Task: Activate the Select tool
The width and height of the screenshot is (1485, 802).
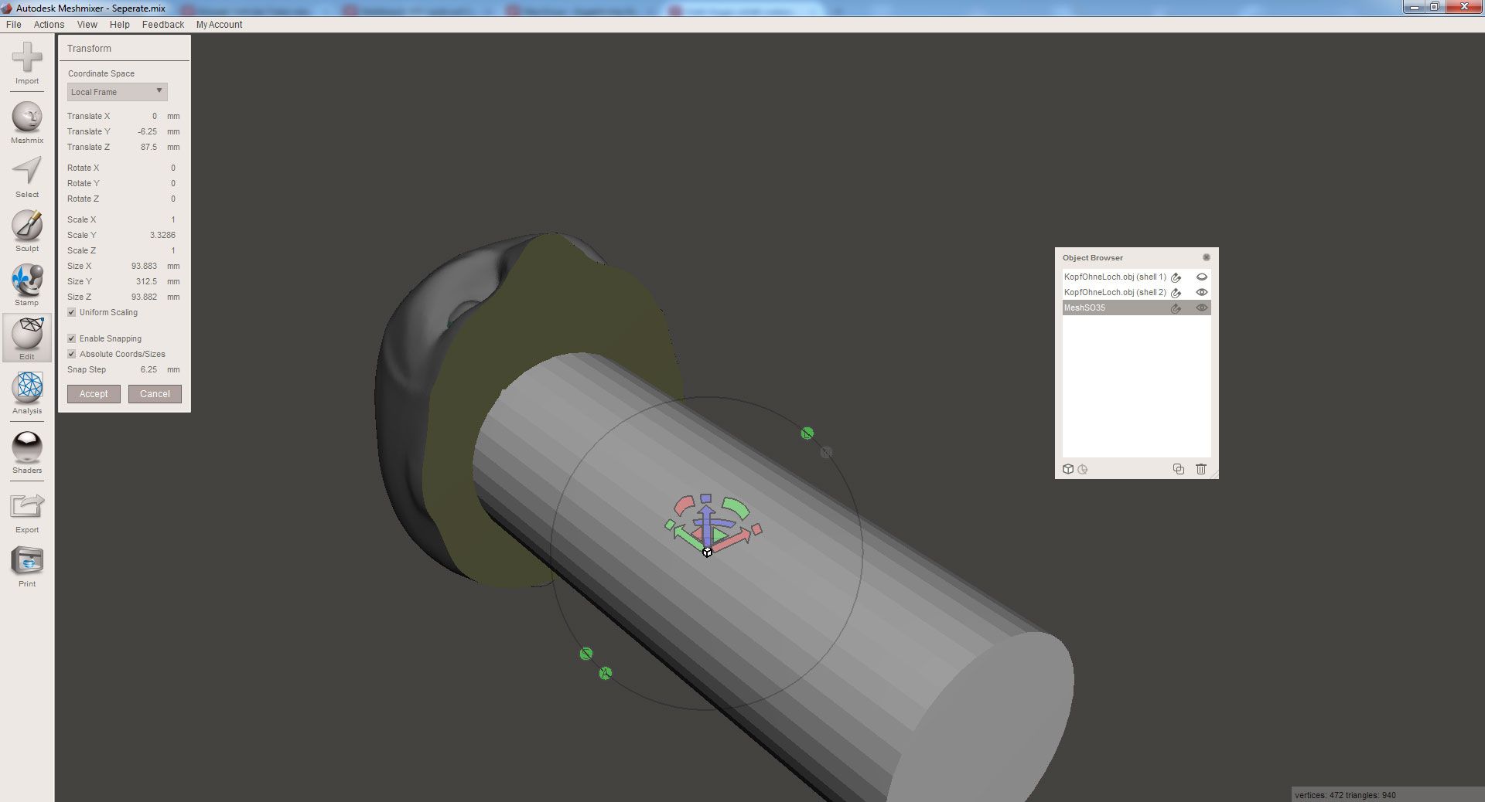Action: (27, 177)
